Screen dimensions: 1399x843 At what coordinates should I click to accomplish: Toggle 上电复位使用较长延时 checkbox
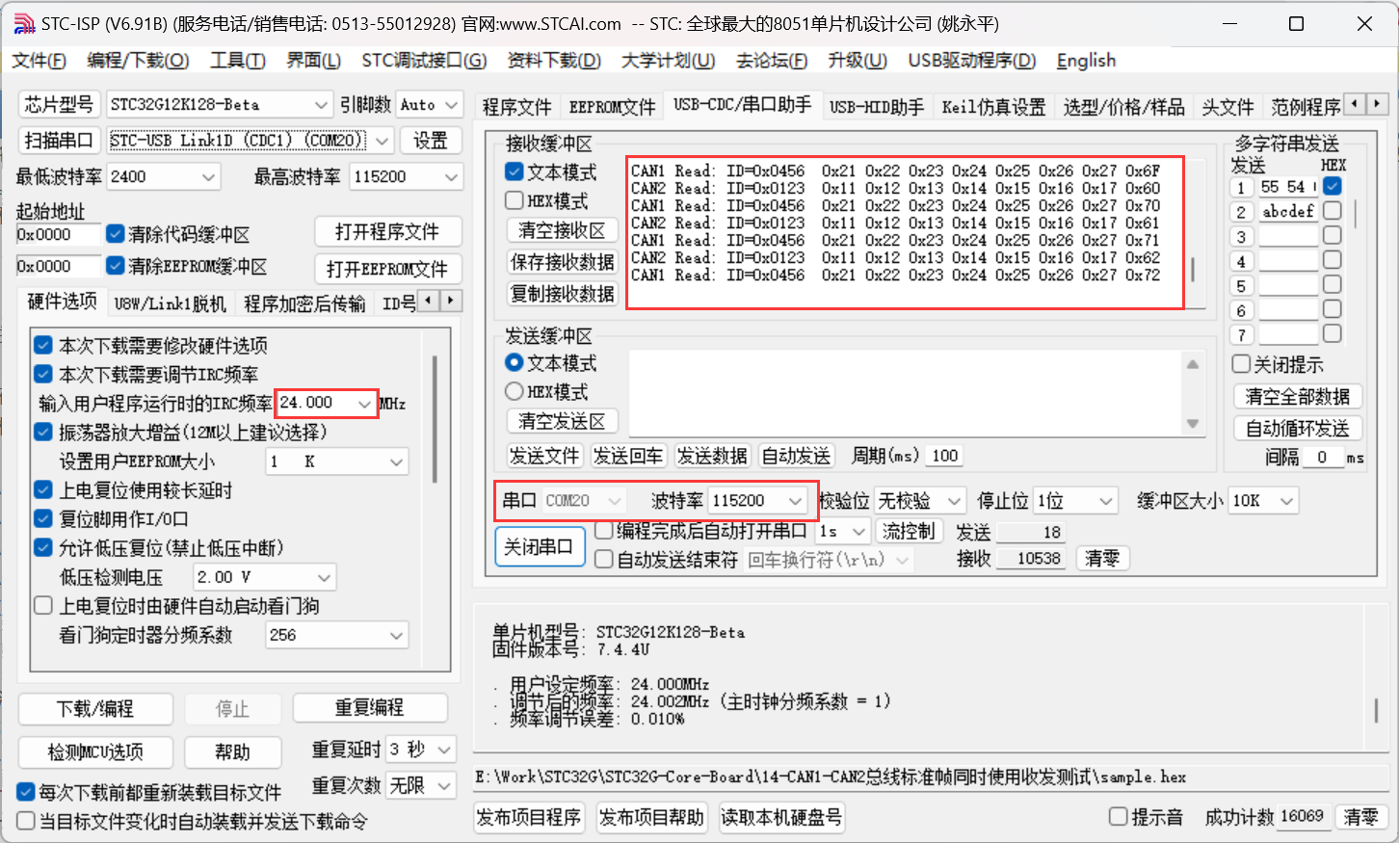43,490
